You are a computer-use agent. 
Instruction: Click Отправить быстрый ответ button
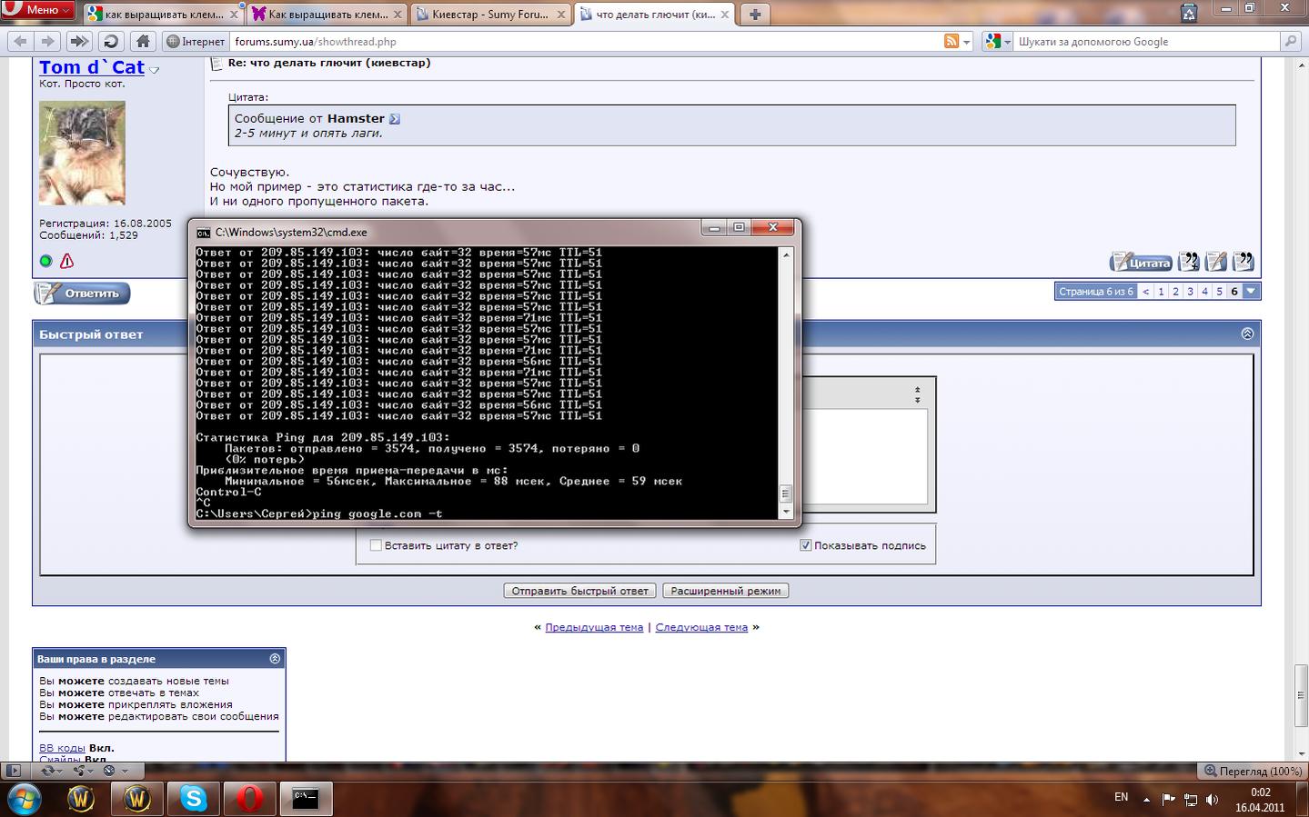tap(579, 591)
